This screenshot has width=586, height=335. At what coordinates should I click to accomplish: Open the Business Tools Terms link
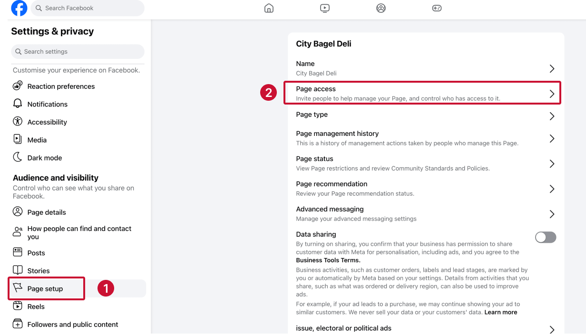click(x=328, y=260)
